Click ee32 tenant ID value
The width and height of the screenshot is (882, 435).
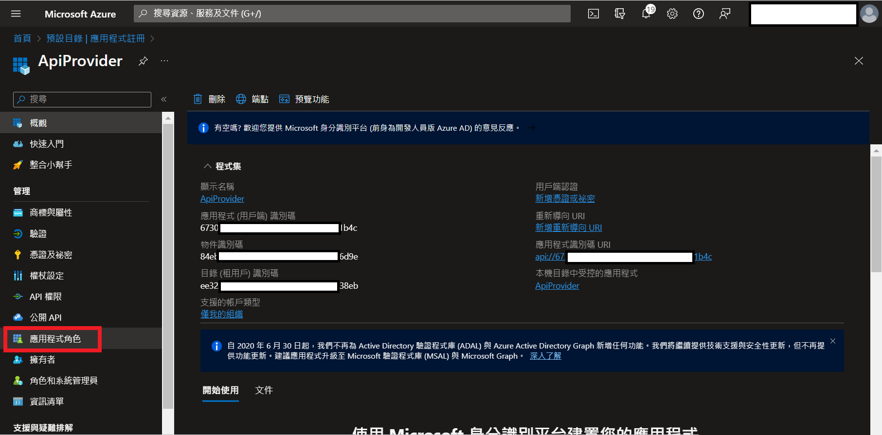click(279, 286)
